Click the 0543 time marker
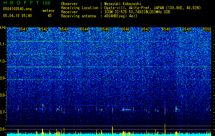The image size is (215, 136). click(x=64, y=29)
